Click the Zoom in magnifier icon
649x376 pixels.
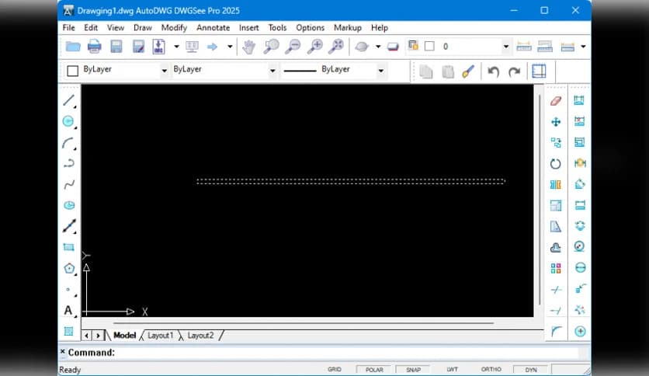[314, 47]
